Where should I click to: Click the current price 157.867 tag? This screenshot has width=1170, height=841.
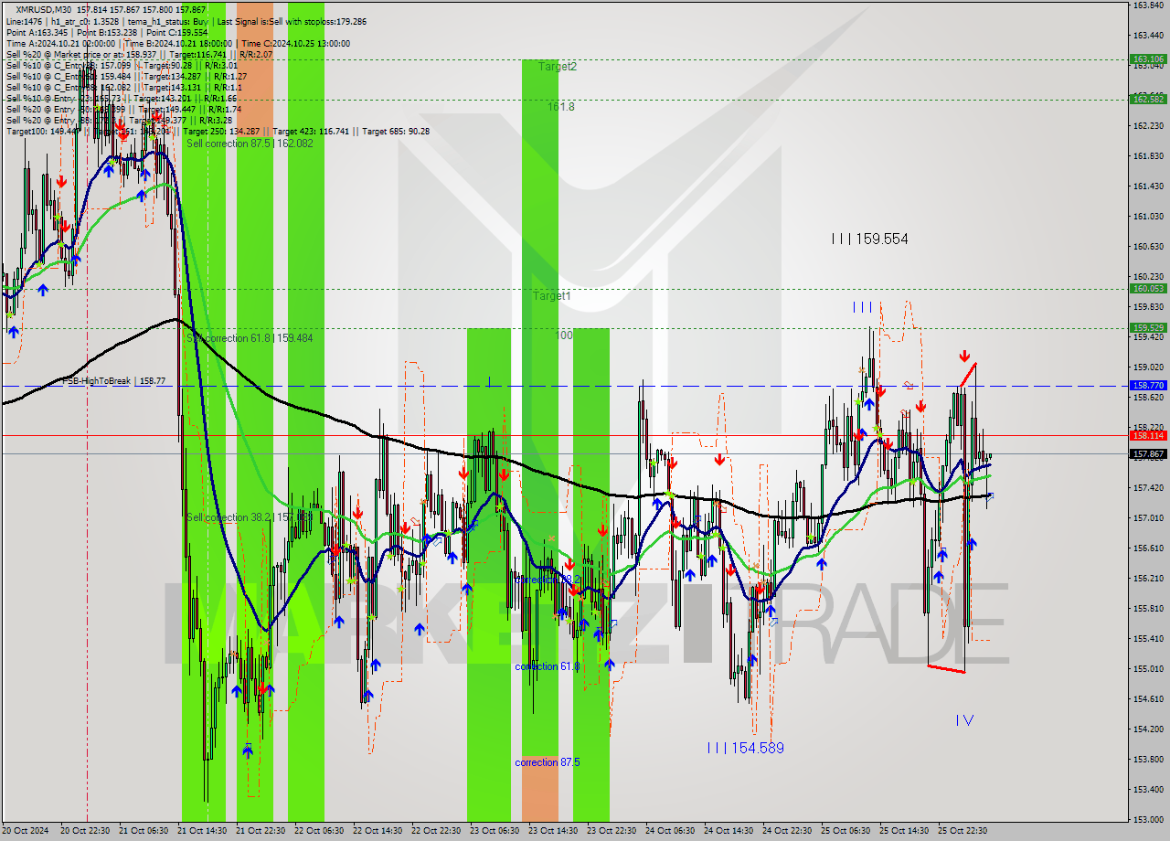pyautogui.click(x=1148, y=453)
